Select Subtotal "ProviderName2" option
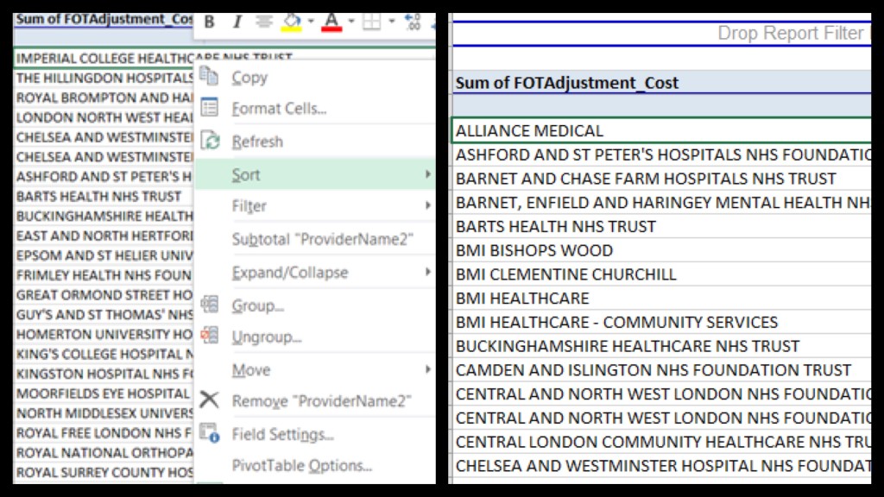The height and width of the screenshot is (497, 884). pyautogui.click(x=323, y=240)
